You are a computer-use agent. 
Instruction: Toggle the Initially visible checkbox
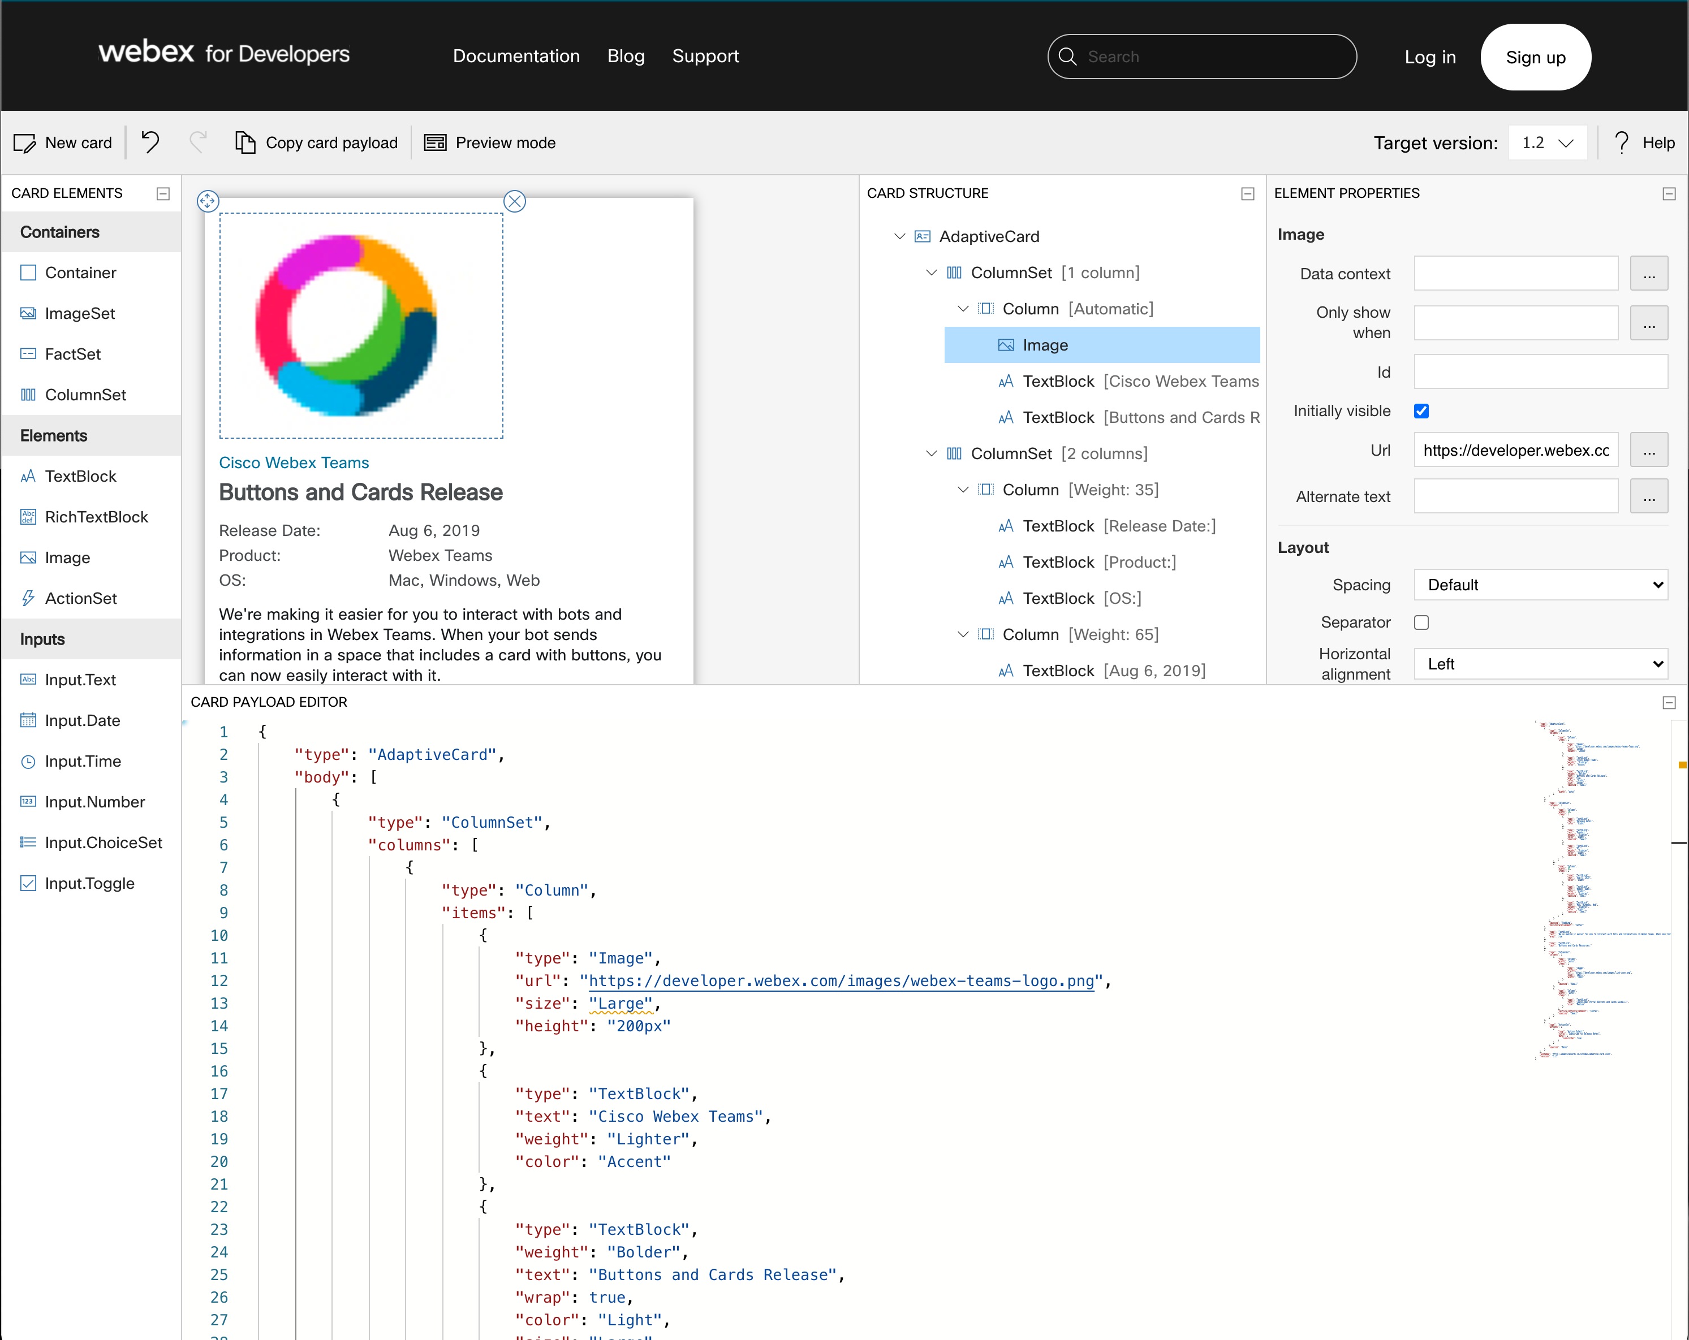point(1422,411)
